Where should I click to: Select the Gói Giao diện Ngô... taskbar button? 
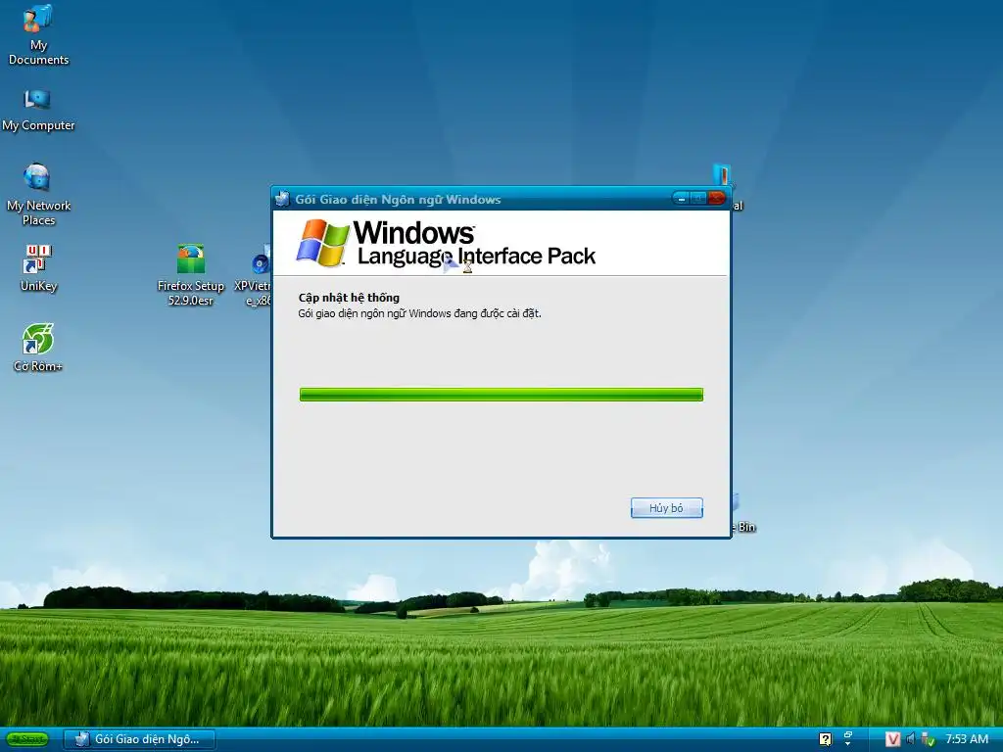tap(139, 739)
